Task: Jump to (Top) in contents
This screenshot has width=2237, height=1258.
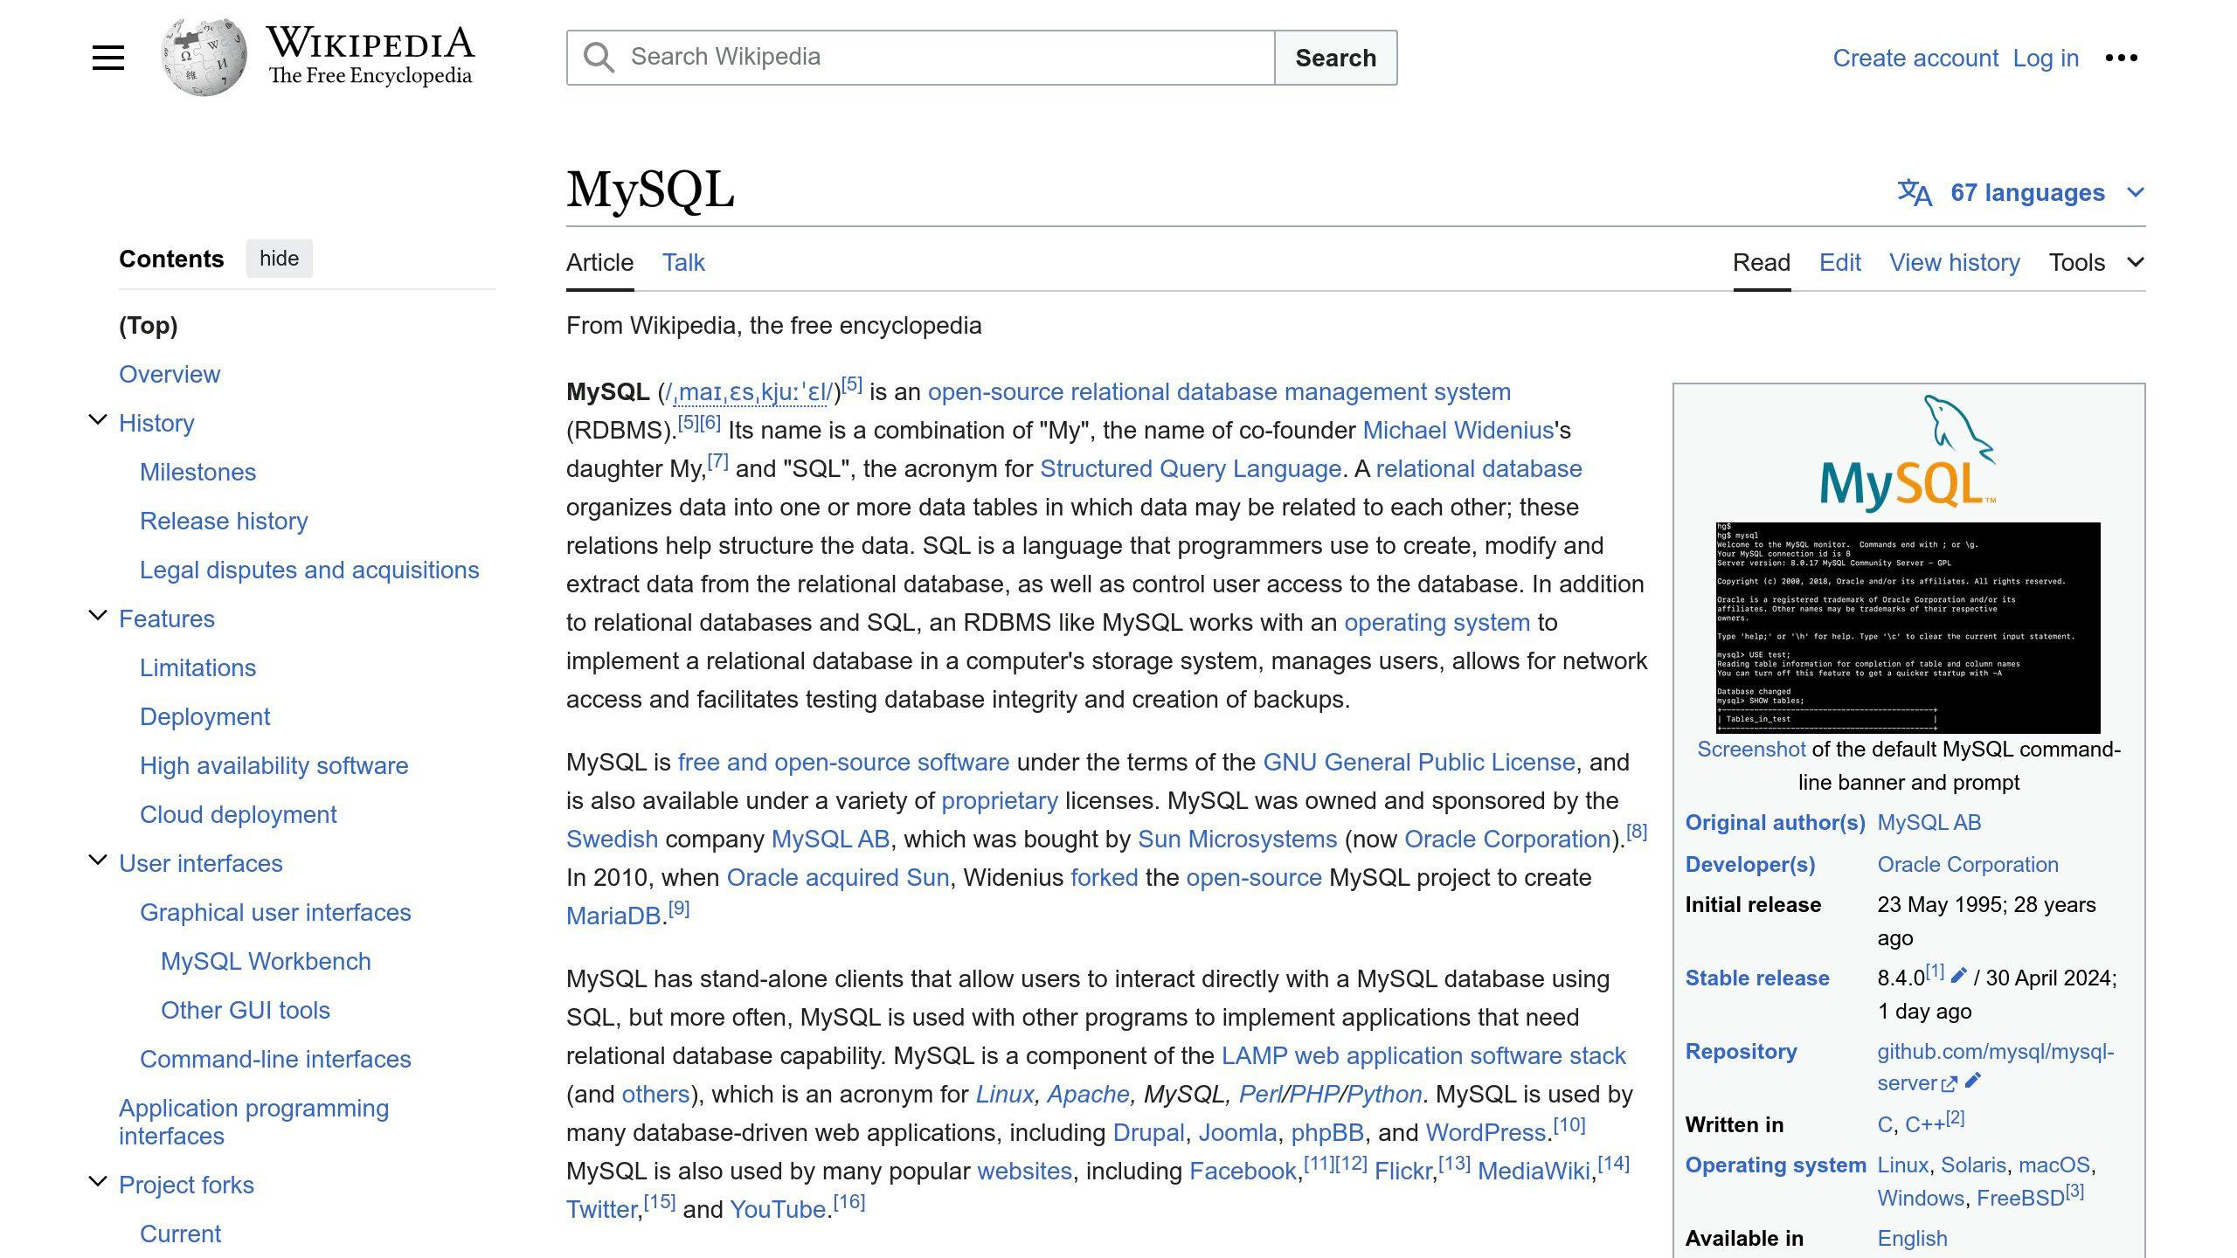Action: 149,325
